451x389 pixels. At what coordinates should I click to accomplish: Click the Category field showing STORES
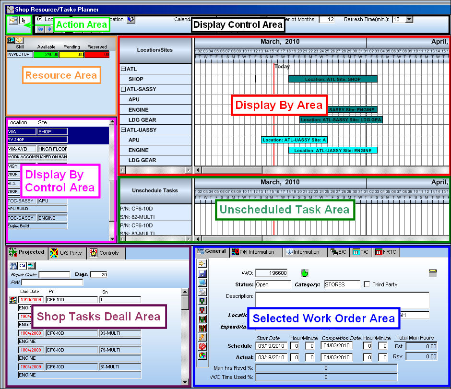click(342, 284)
